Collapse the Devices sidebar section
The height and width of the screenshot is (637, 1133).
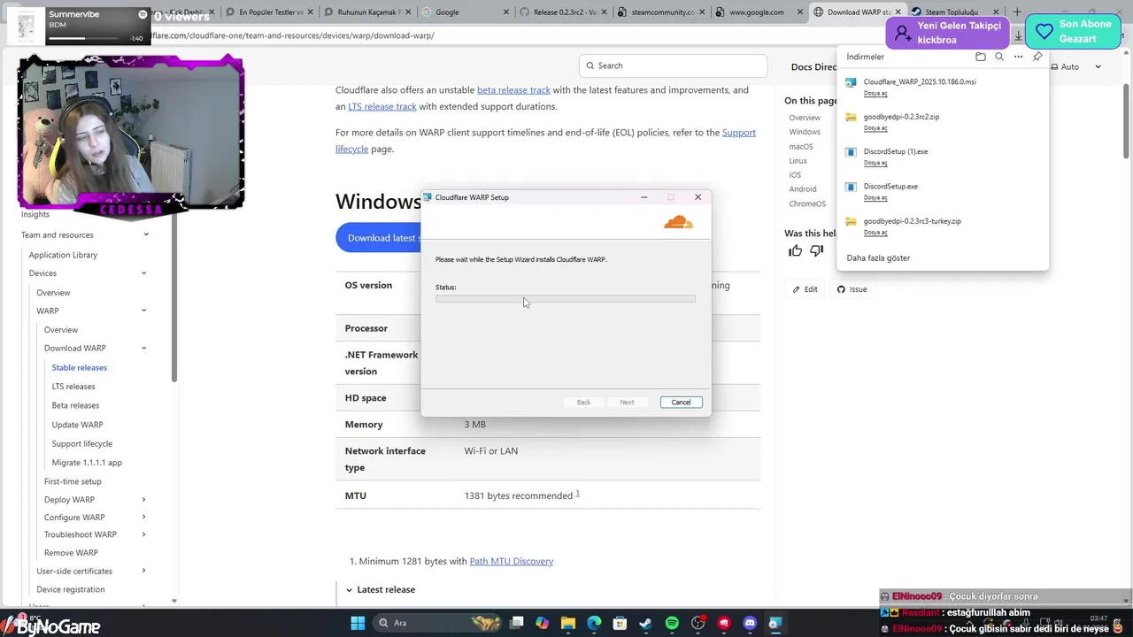click(x=143, y=273)
